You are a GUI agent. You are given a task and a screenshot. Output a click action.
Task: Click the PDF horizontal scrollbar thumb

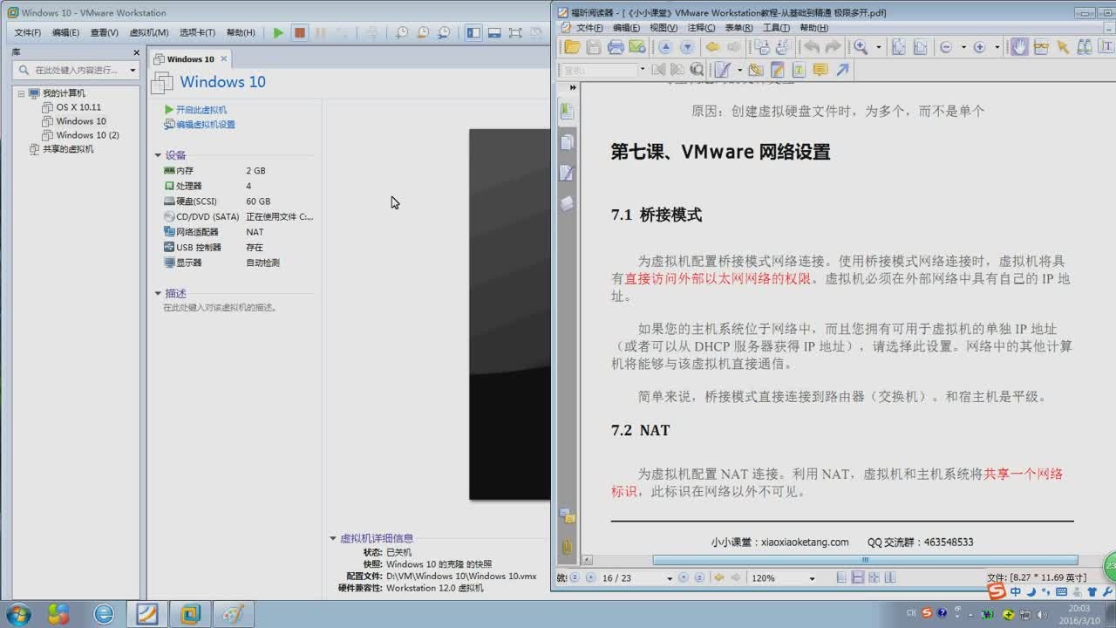click(865, 560)
